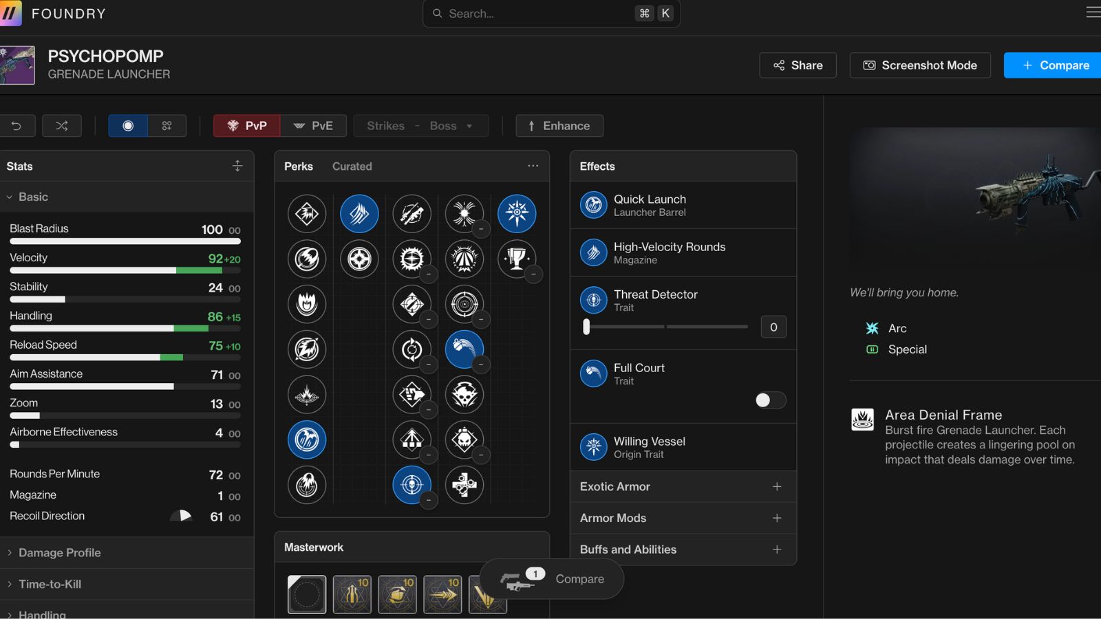Select the empty masterwork slot
1101x619 pixels.
(x=307, y=594)
